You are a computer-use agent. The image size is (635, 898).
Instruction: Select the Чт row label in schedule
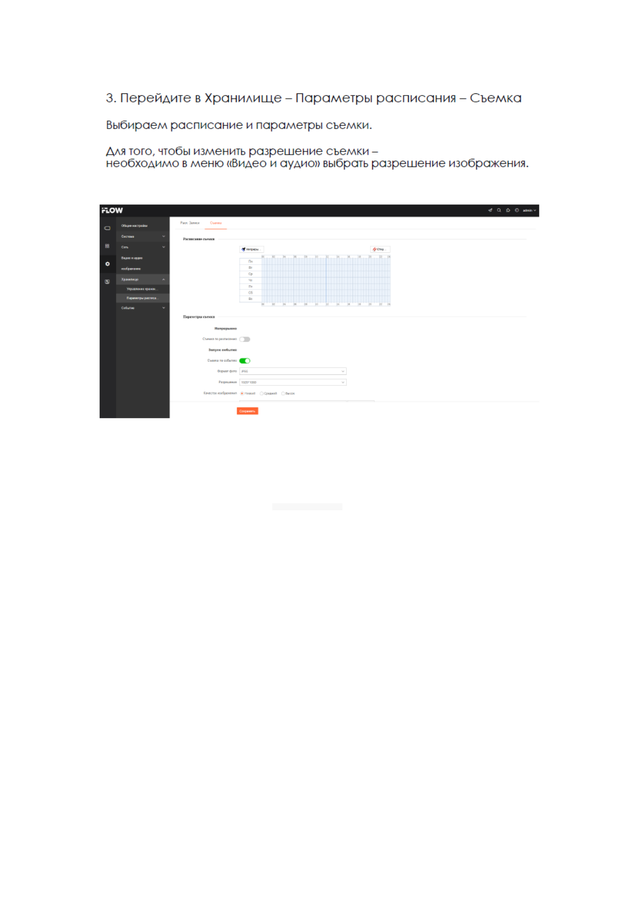pyautogui.click(x=251, y=280)
